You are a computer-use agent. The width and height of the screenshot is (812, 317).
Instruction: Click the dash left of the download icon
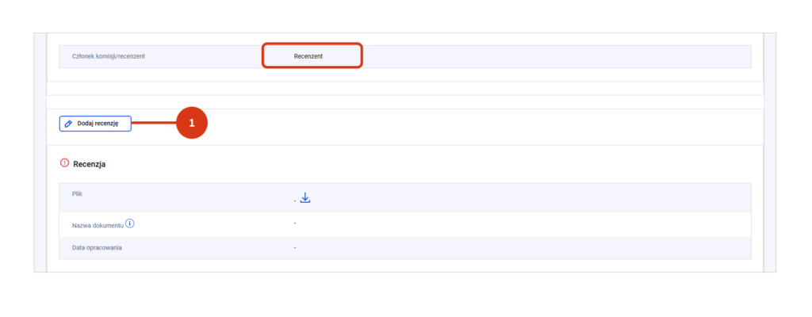294,201
